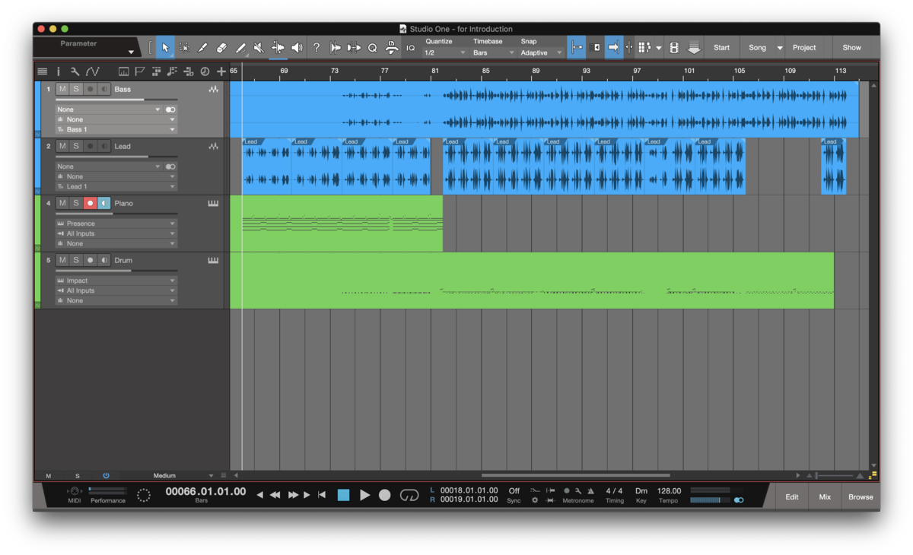
Task: Open the Edit panel
Action: coord(792,497)
